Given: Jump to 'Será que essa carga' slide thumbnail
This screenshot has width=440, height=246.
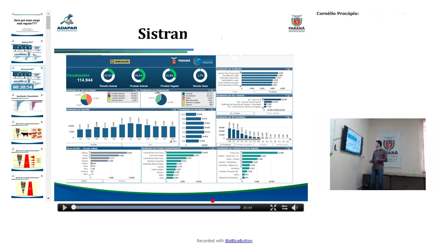Looking at the screenshot, I should click(x=27, y=24).
